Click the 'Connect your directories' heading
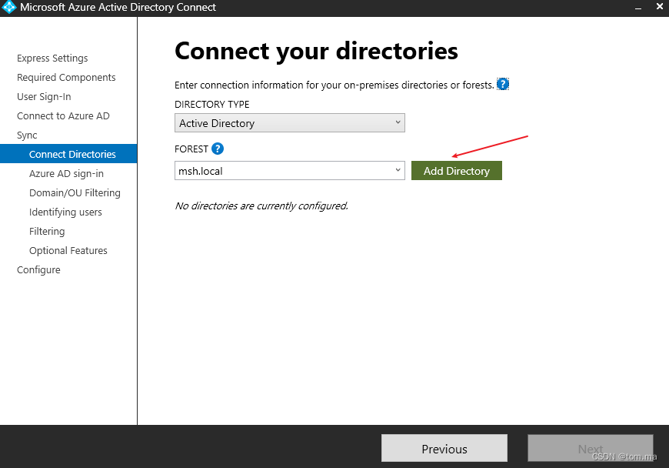Viewport: 669px width, 468px height. tap(316, 52)
